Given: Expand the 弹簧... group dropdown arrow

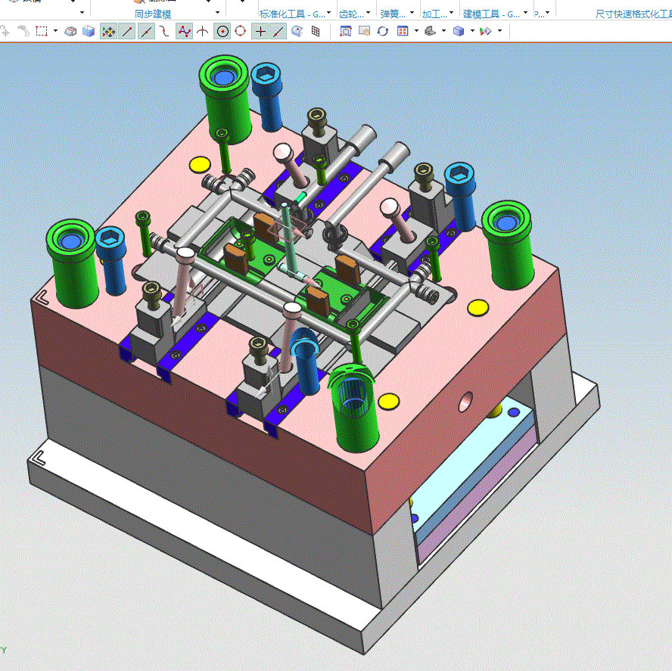Looking at the screenshot, I should coord(412,13).
